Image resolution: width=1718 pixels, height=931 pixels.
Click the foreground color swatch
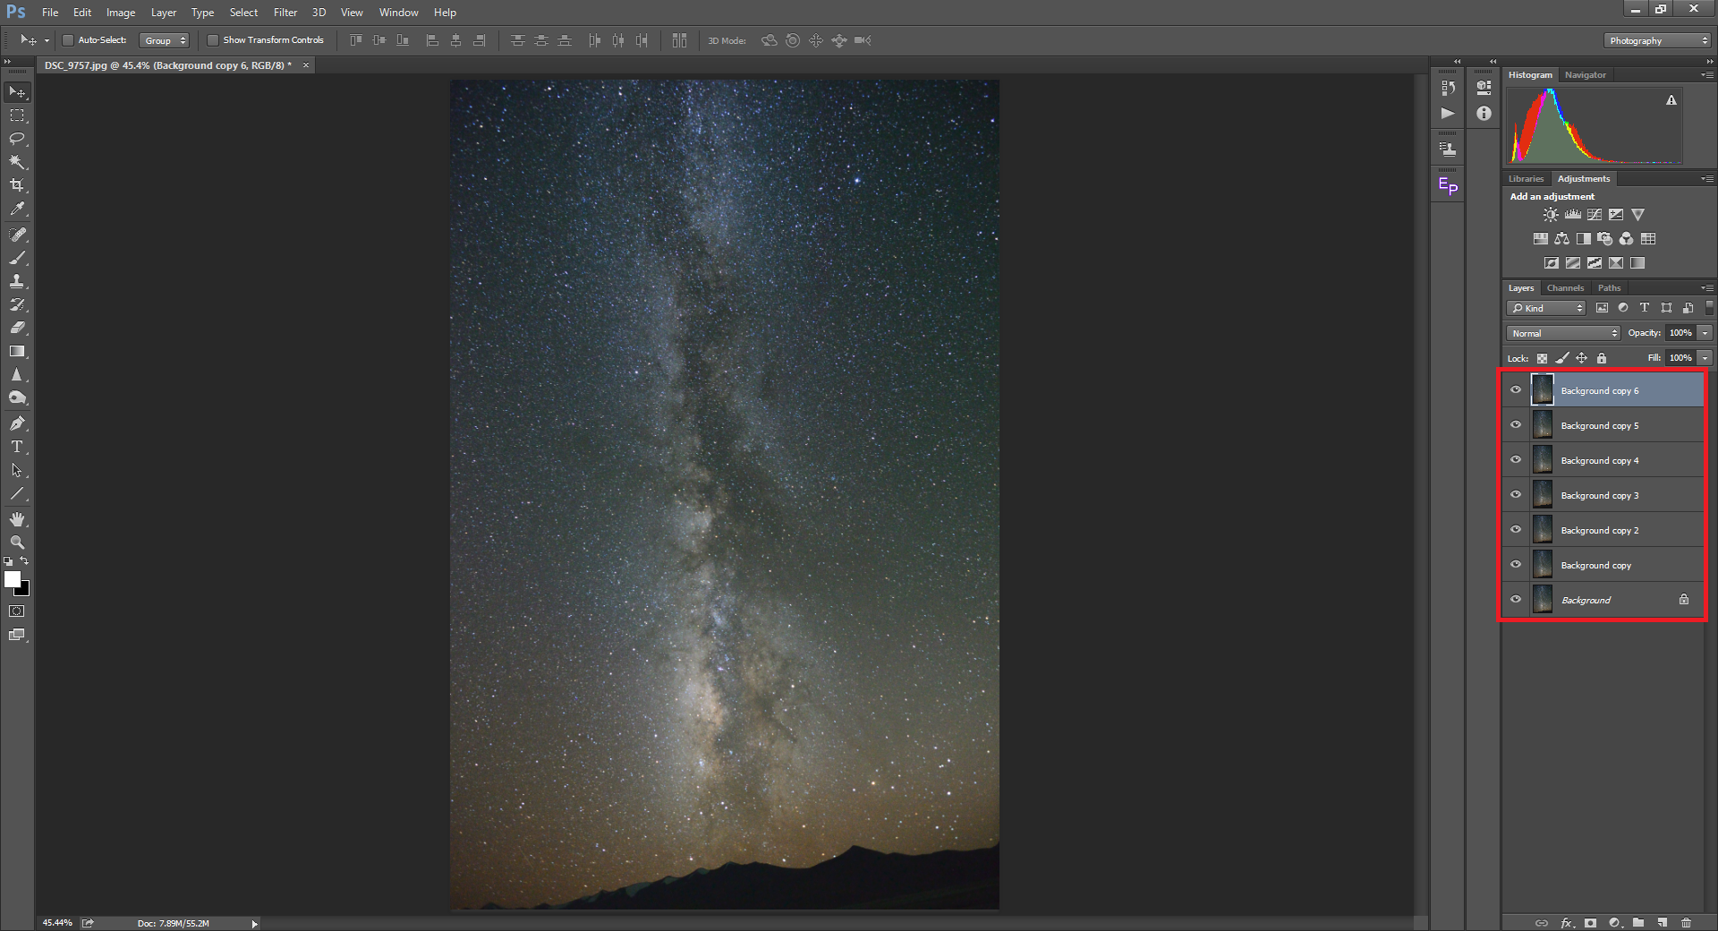coord(13,579)
